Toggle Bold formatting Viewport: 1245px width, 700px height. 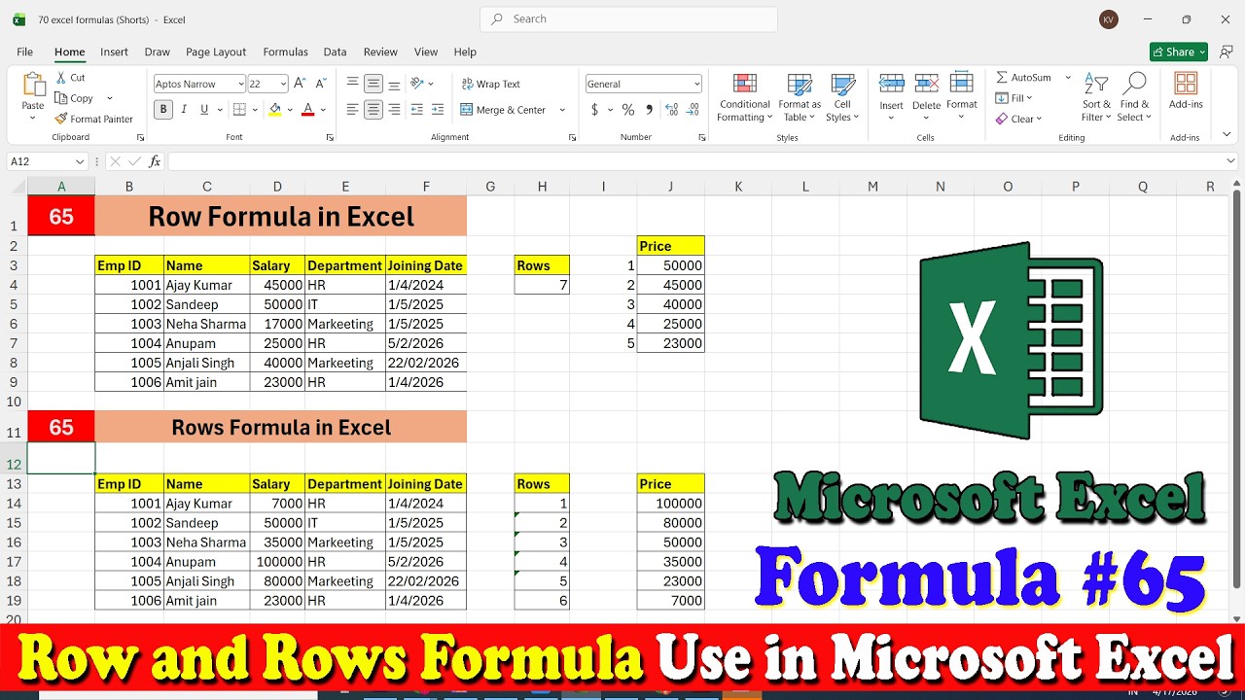point(163,110)
